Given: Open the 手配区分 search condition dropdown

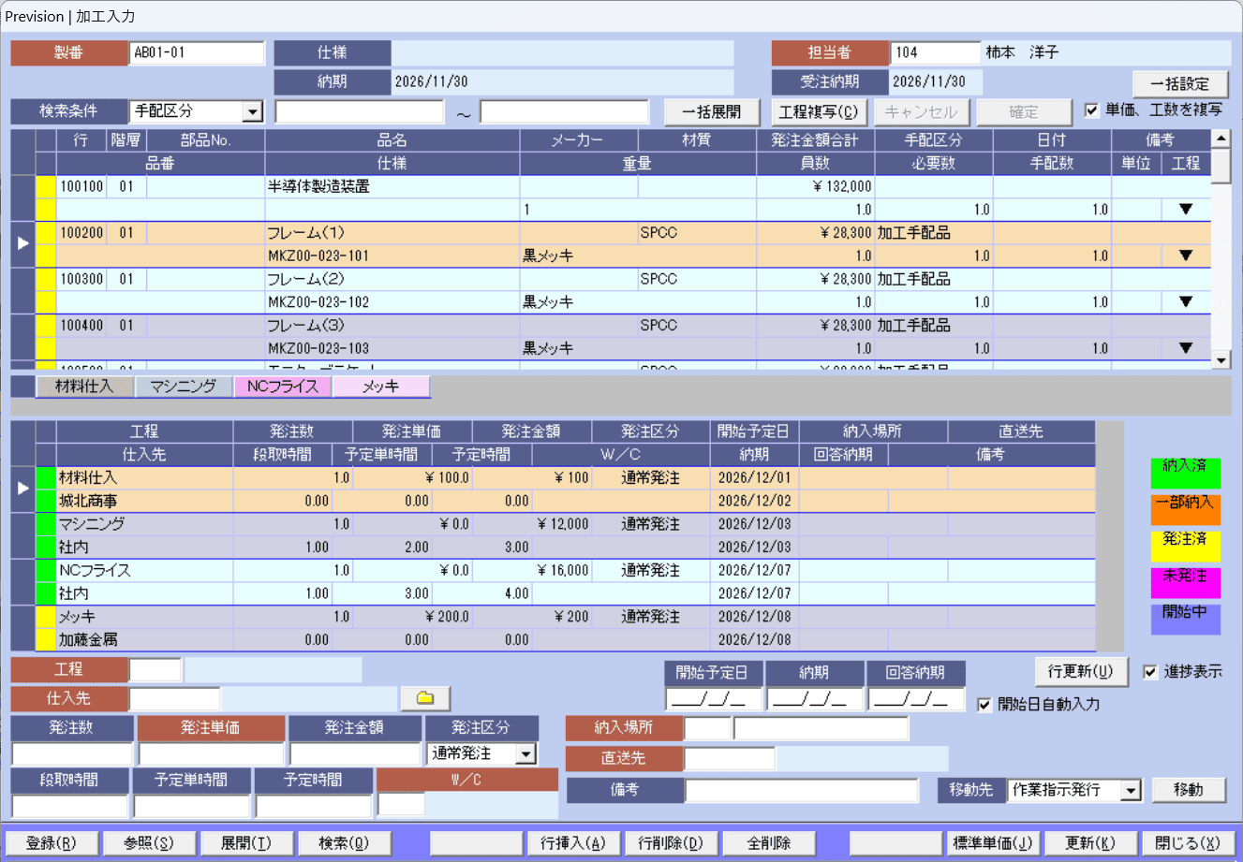Looking at the screenshot, I should pos(252,112).
